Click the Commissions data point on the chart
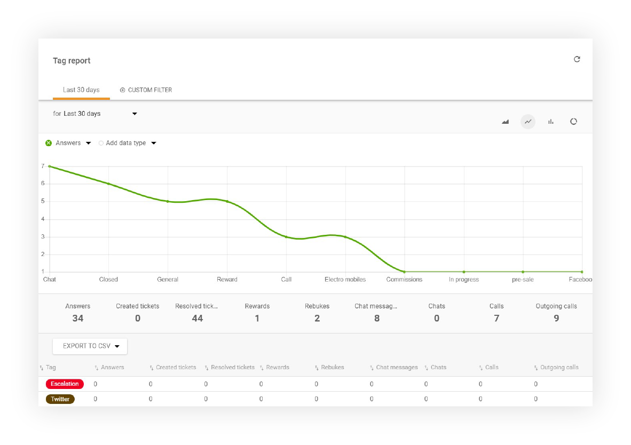 pyautogui.click(x=404, y=271)
